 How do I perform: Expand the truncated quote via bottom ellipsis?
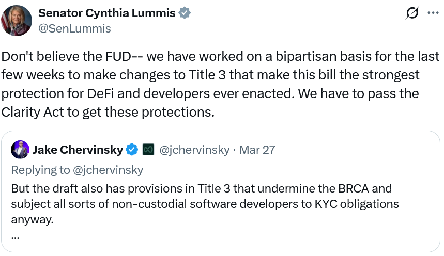click(15, 237)
